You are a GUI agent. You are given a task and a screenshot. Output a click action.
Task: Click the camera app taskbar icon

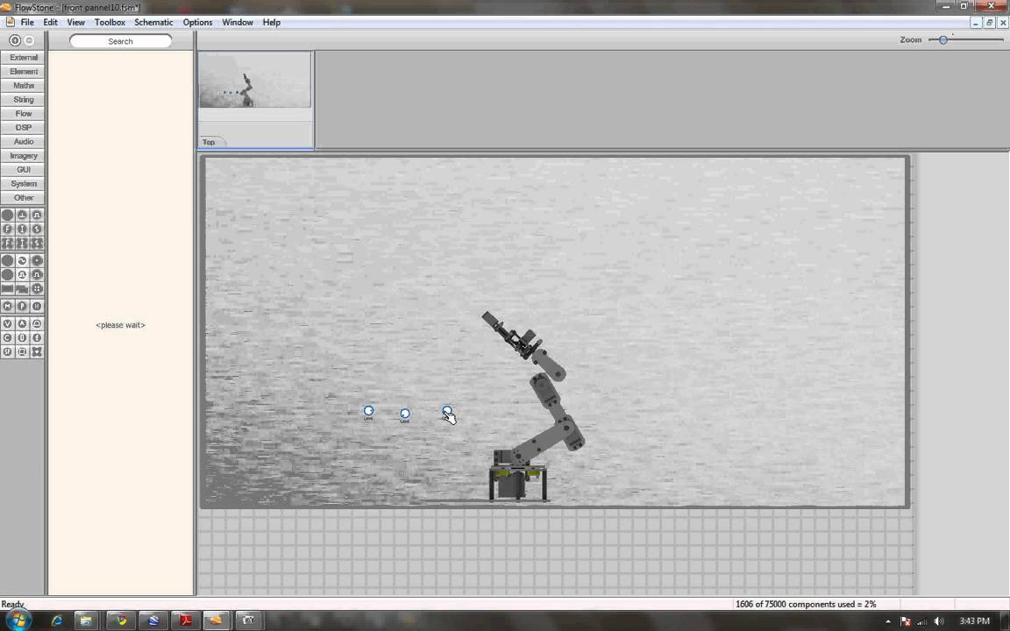[248, 620]
